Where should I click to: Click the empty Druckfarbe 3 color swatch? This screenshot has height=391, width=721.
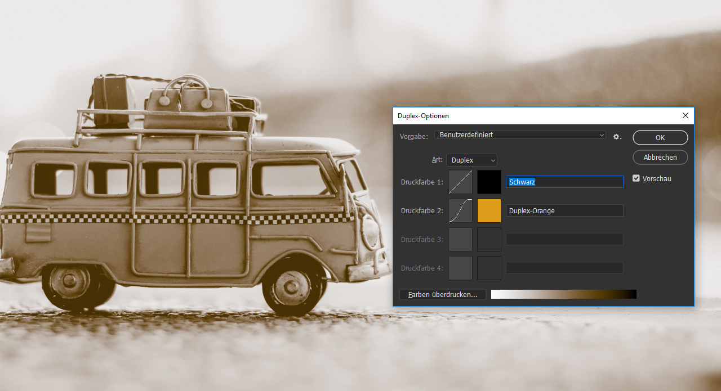489,240
